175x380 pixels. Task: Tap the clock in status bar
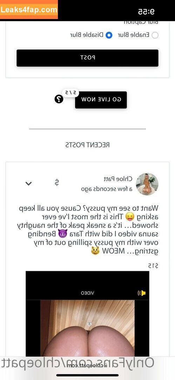pos(146,11)
